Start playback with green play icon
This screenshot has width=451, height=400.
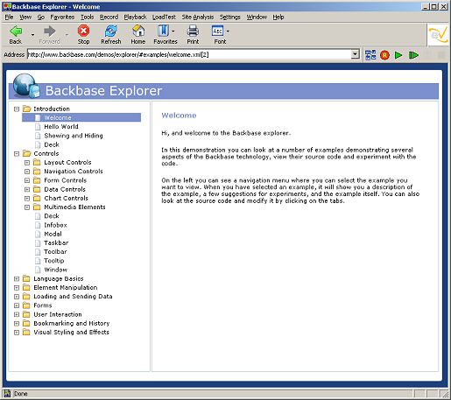point(398,55)
